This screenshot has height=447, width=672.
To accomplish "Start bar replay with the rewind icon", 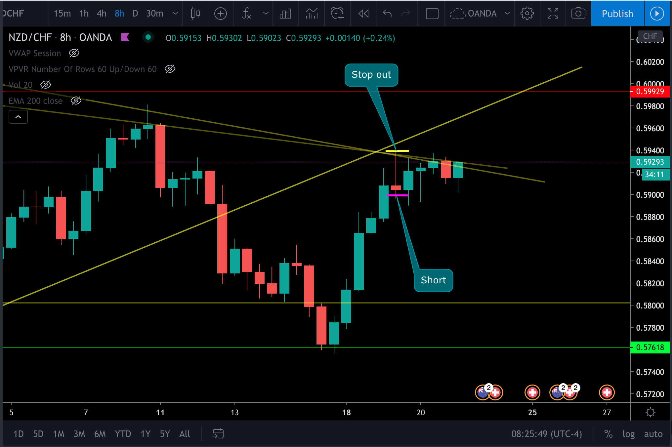I will [x=363, y=14].
